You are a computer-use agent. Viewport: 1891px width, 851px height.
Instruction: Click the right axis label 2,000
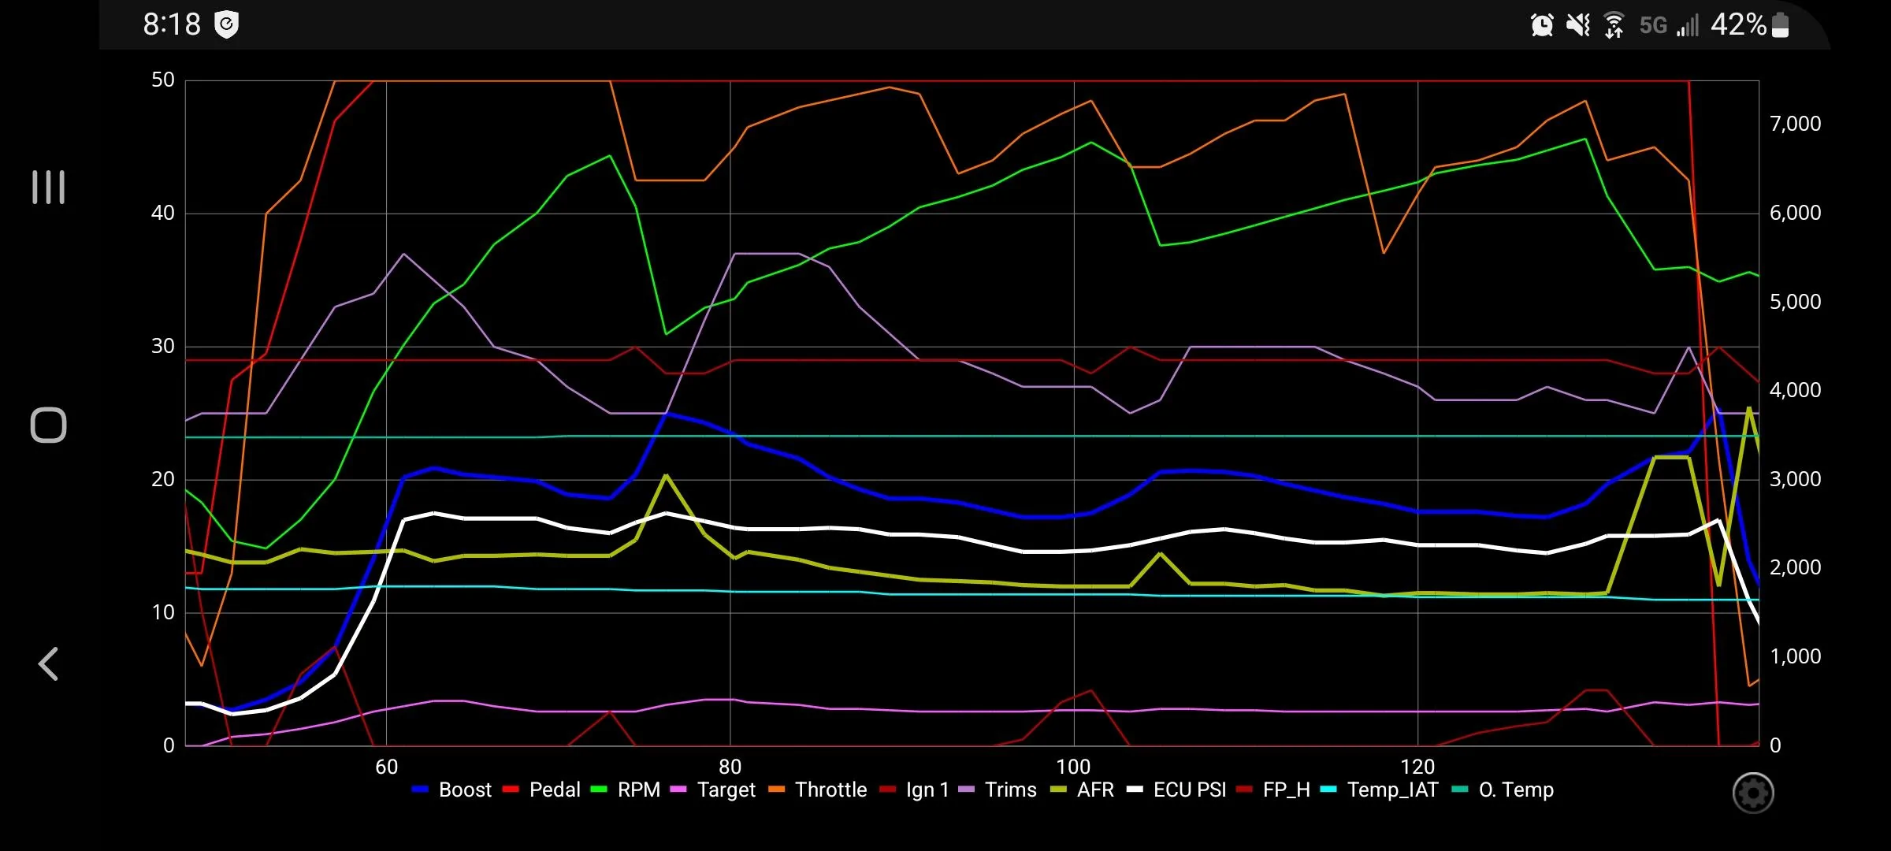tap(1796, 567)
